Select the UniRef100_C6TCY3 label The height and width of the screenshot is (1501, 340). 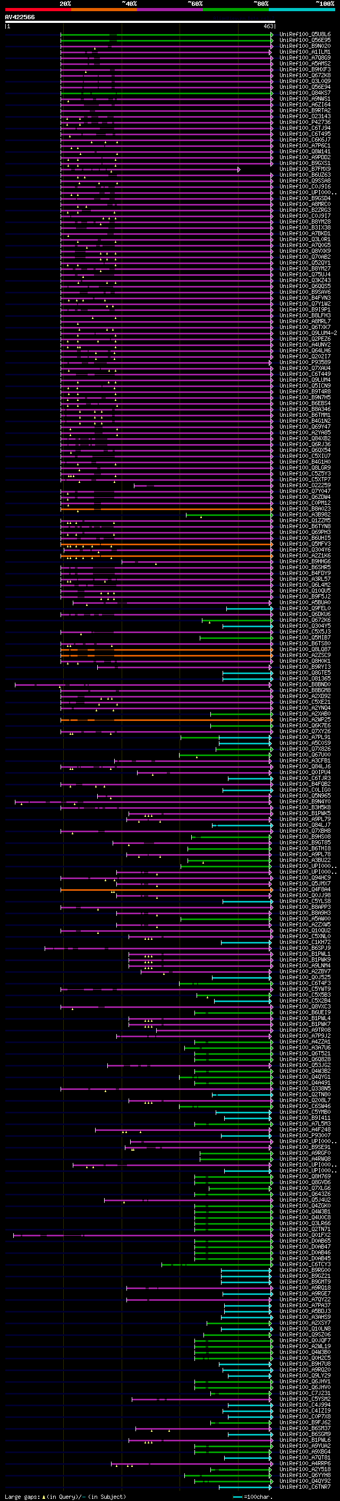tap(305, 1265)
